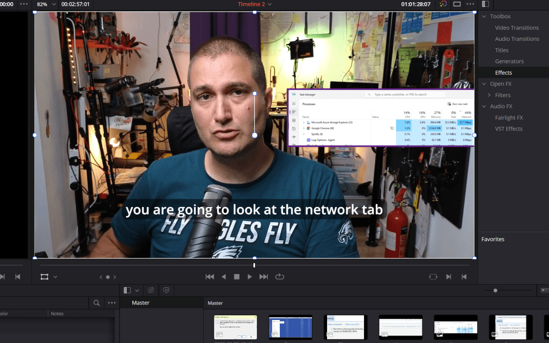Open timeline viewer options menu dots
The image size is (549, 343).
coord(470,4)
